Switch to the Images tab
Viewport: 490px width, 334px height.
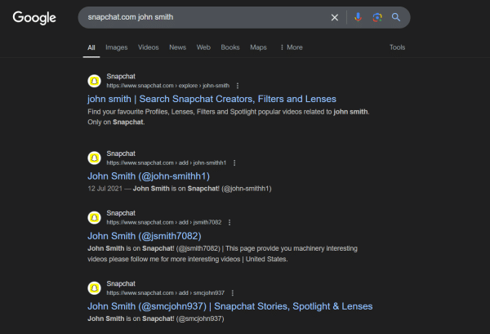coord(117,47)
